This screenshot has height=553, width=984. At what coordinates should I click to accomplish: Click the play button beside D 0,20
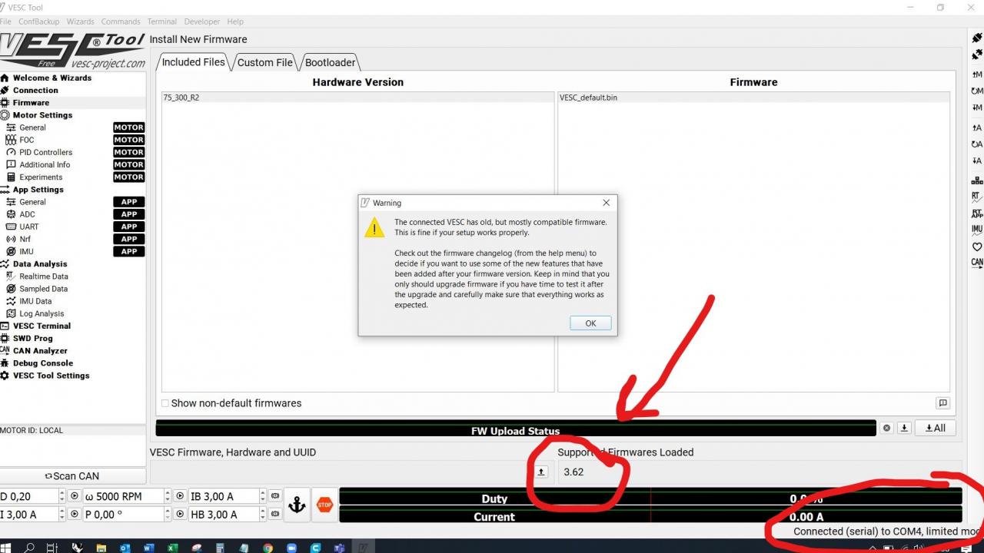[x=75, y=496]
